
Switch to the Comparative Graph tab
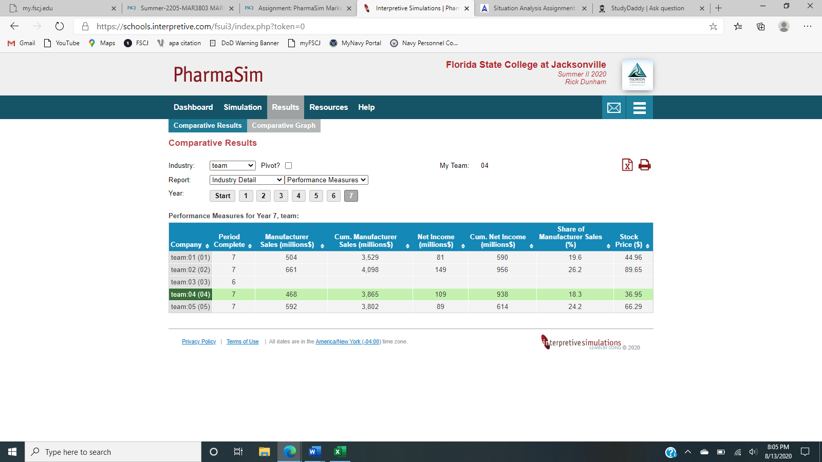(x=284, y=125)
